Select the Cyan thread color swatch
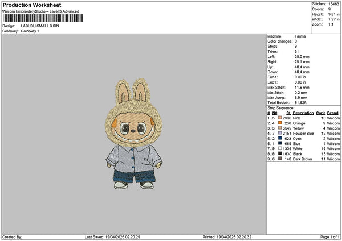The image size is (342, 241). (x=280, y=138)
